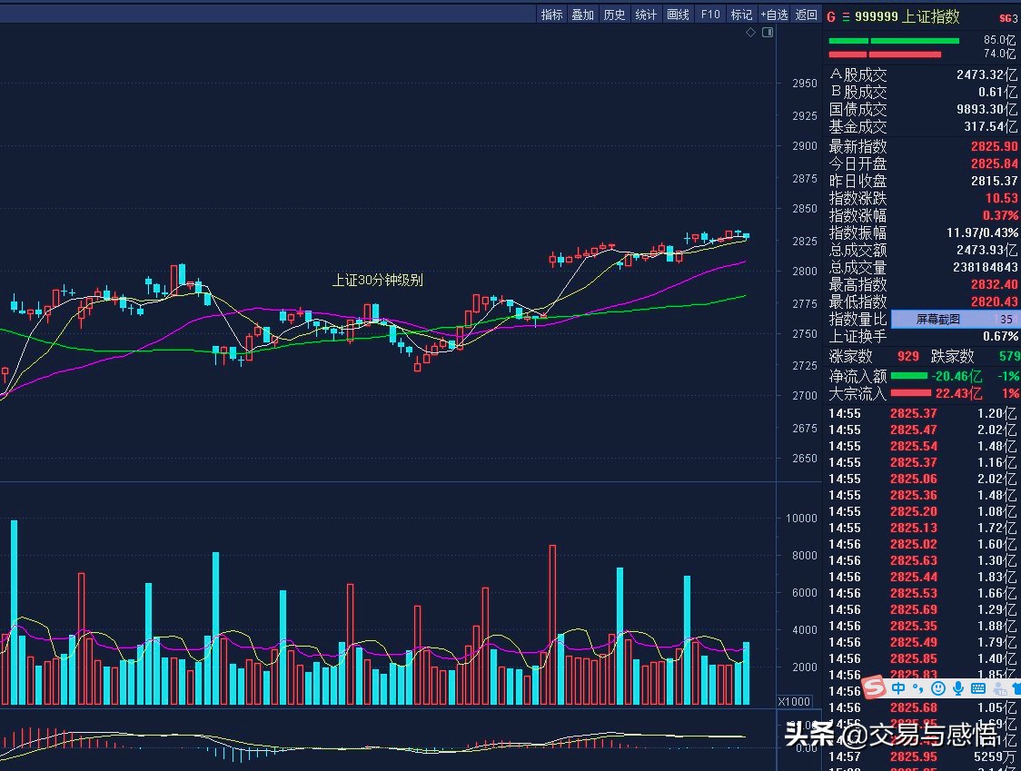This screenshot has width=1021, height=771.
Task: Open the 指标 indicators menu
Action: coord(551,15)
